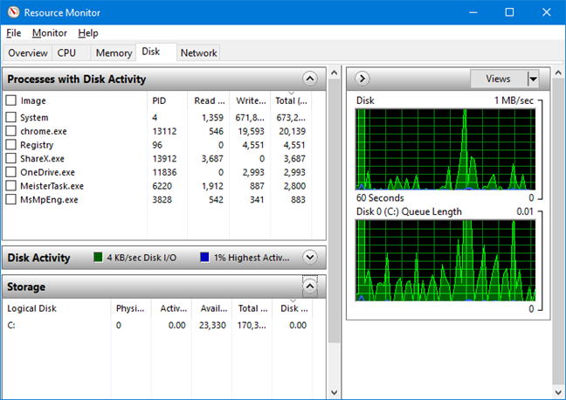Hide the graph pane with arrow button

coord(362,79)
